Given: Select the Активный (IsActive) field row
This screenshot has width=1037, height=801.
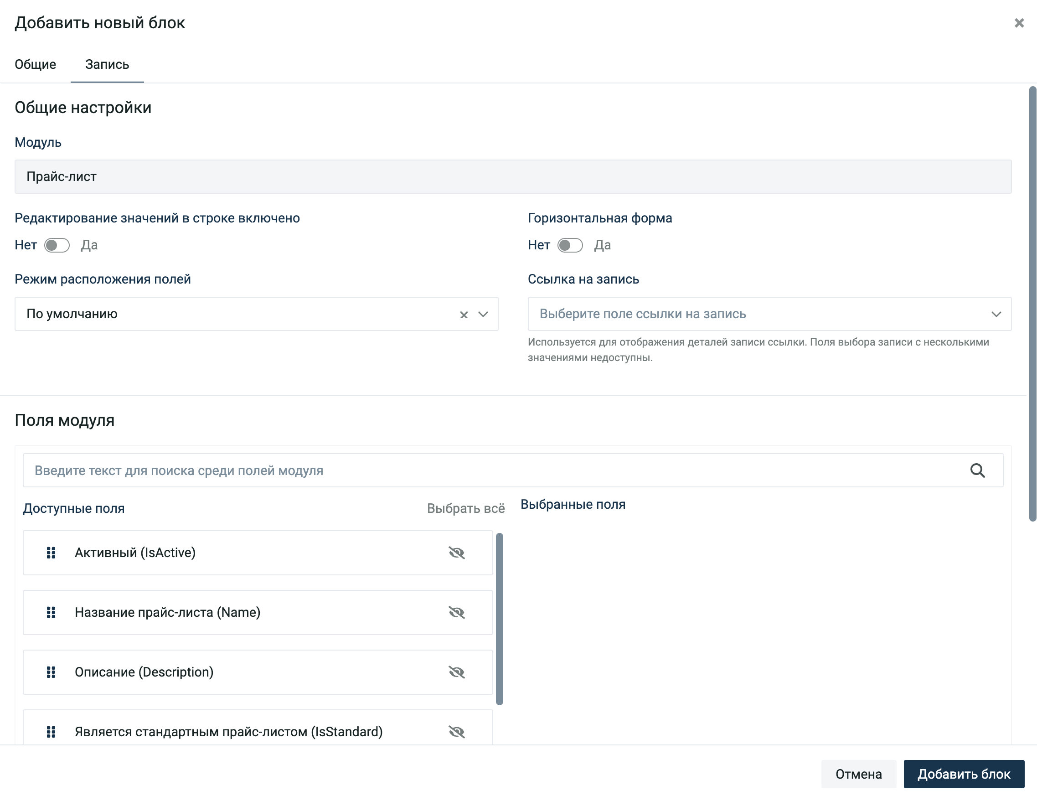Looking at the screenshot, I should point(258,553).
